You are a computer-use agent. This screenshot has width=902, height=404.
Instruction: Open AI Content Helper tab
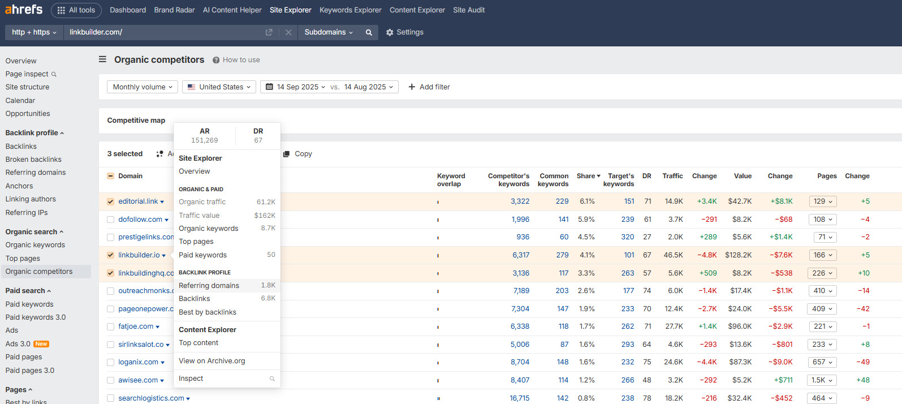pos(232,10)
